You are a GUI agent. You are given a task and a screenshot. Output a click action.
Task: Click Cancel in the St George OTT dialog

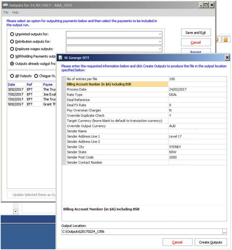click(x=177, y=242)
